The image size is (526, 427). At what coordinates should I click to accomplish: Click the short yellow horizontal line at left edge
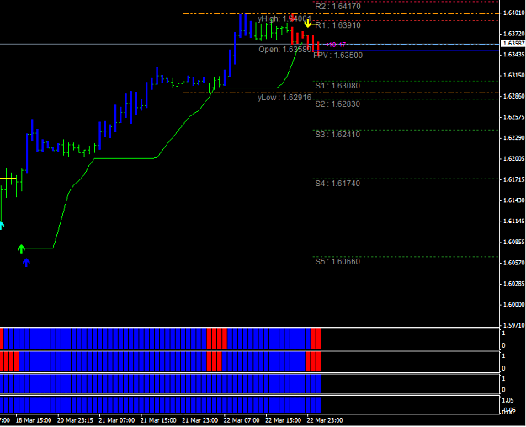point(8,178)
